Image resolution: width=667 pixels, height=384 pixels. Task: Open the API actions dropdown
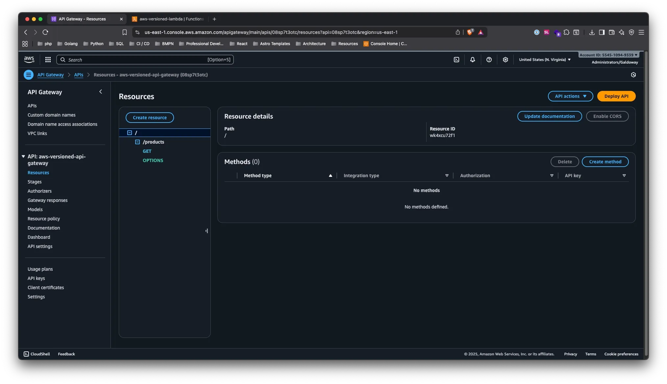tap(570, 96)
